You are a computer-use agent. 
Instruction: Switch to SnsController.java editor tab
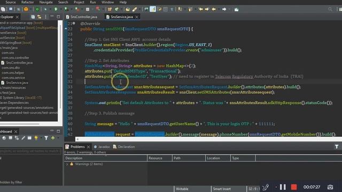tap(82, 17)
